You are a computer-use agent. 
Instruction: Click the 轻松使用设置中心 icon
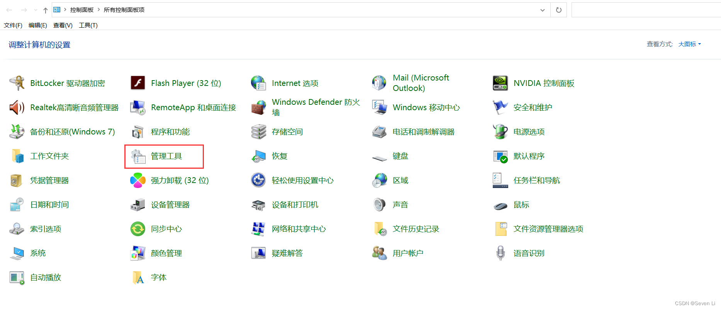[x=259, y=180]
